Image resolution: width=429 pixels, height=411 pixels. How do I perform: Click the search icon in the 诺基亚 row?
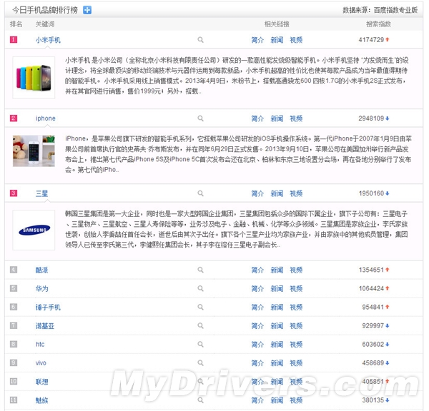click(x=200, y=325)
